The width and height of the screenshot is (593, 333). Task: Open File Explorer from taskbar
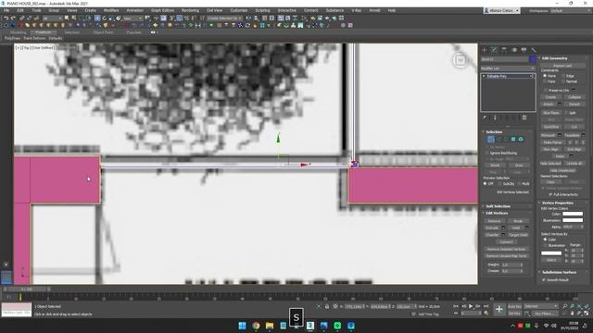coord(270,326)
